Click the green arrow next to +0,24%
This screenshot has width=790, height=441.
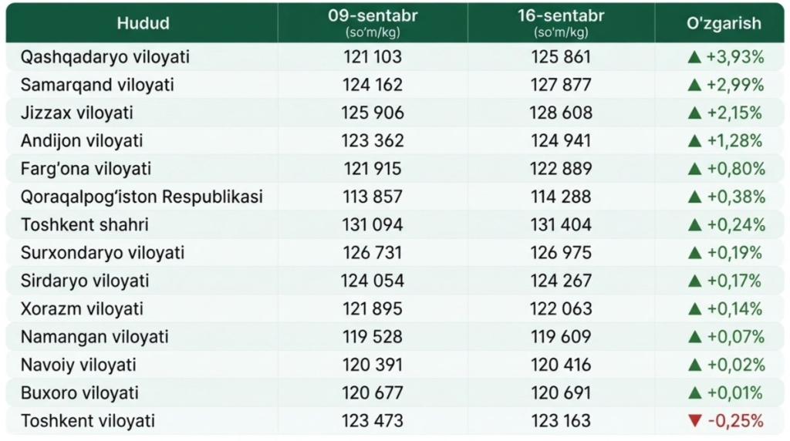pos(694,225)
